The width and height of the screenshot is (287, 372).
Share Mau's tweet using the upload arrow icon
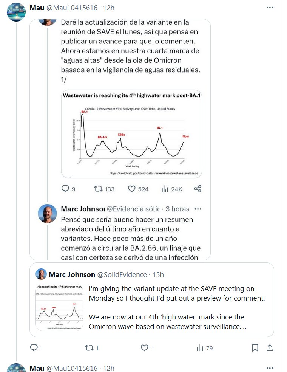click(270, 348)
